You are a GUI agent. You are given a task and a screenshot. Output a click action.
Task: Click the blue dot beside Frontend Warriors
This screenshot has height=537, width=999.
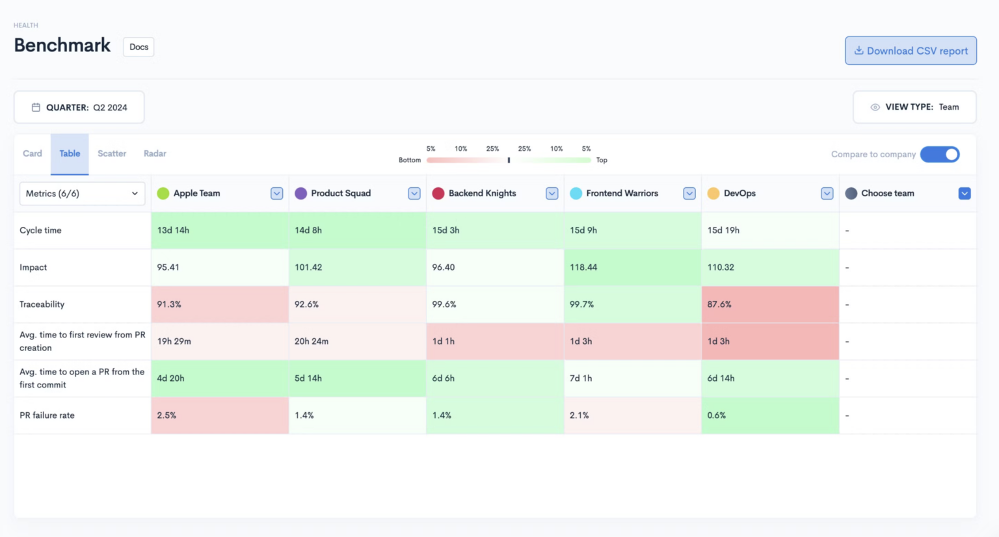point(575,193)
